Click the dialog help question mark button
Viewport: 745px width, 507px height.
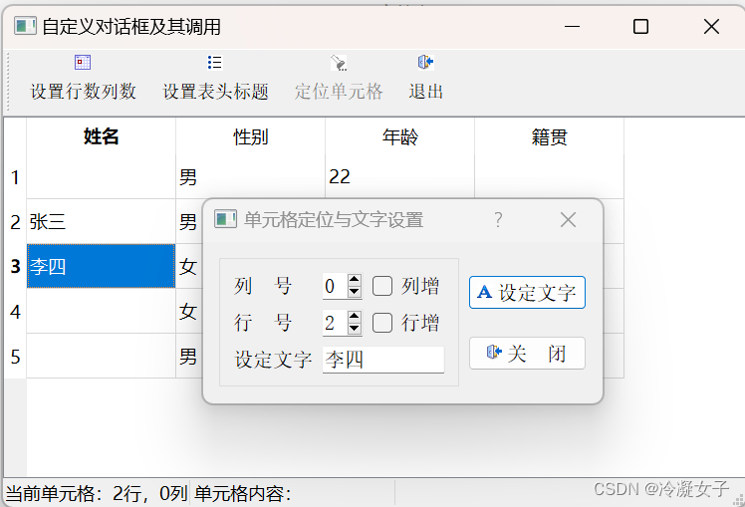pos(498,219)
